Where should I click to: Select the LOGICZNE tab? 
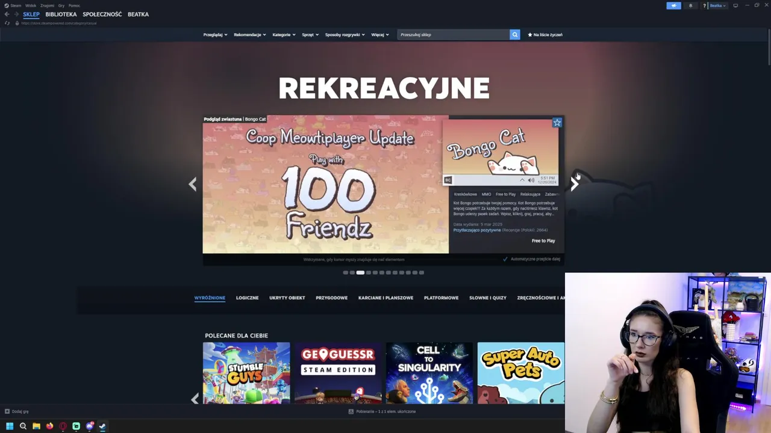pos(247,298)
